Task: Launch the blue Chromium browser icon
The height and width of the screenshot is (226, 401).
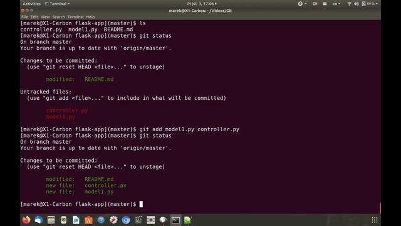Action: coord(126,220)
